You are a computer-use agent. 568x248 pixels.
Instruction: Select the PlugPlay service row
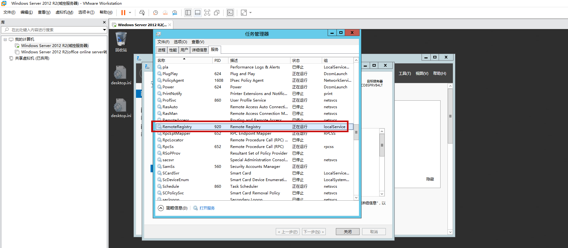pyautogui.click(x=255, y=74)
